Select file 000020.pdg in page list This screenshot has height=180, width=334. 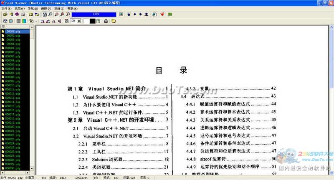[15, 127]
